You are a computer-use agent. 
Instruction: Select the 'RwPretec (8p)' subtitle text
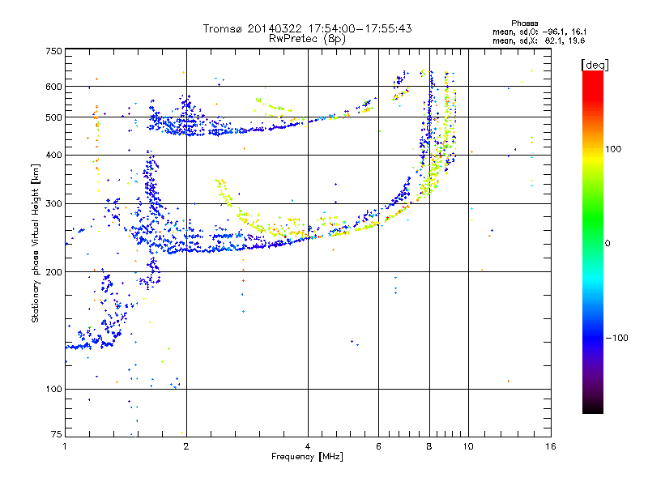click(x=307, y=39)
